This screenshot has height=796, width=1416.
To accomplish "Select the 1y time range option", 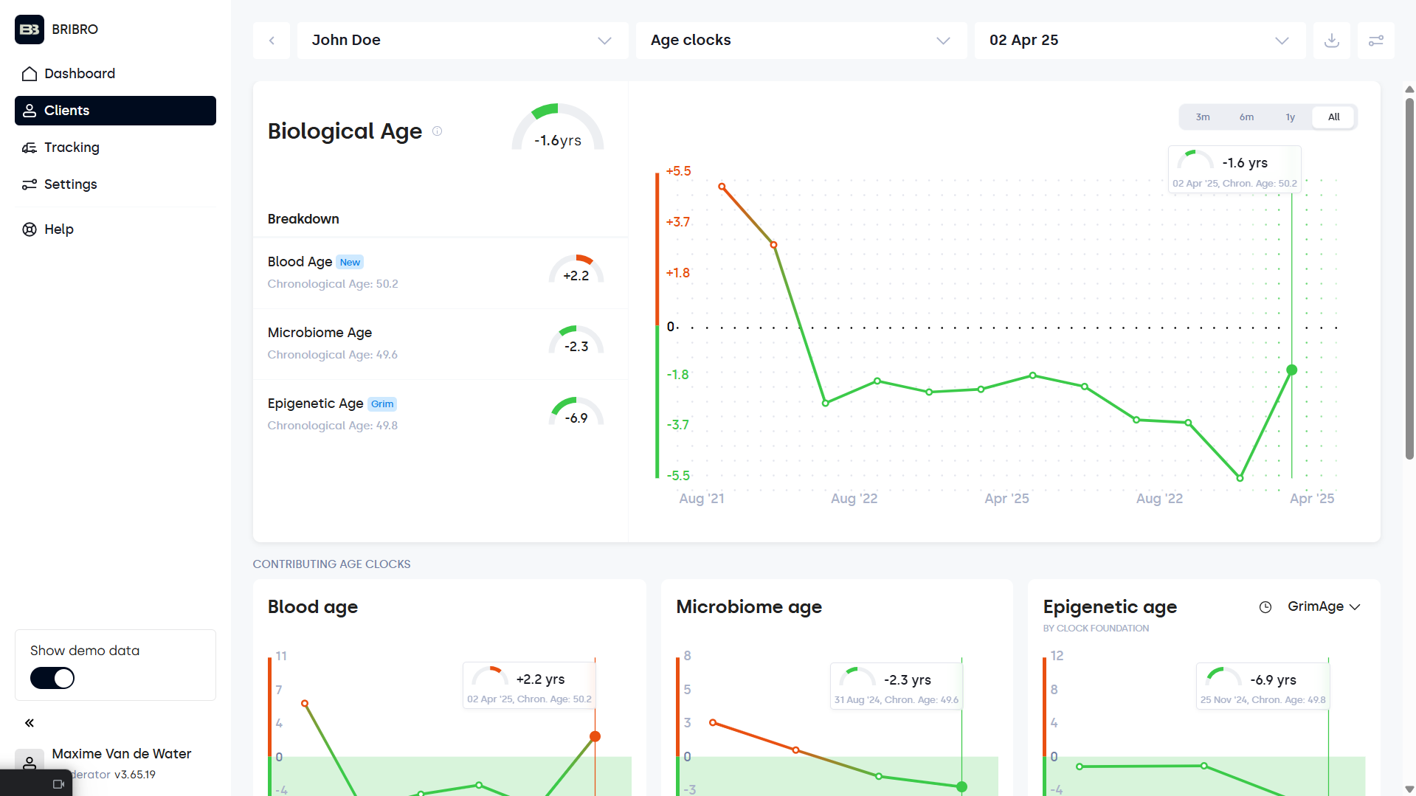I will coord(1290,117).
